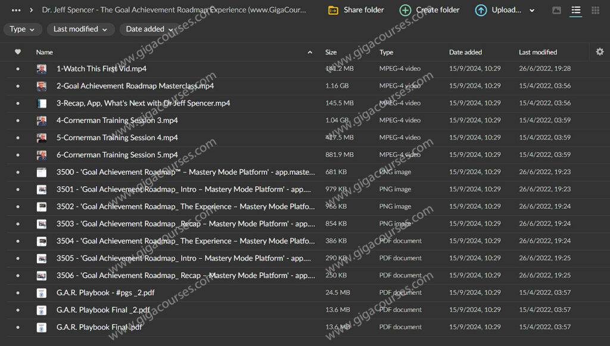
Task: Open the Date added filter dropdown
Action: [x=149, y=29]
